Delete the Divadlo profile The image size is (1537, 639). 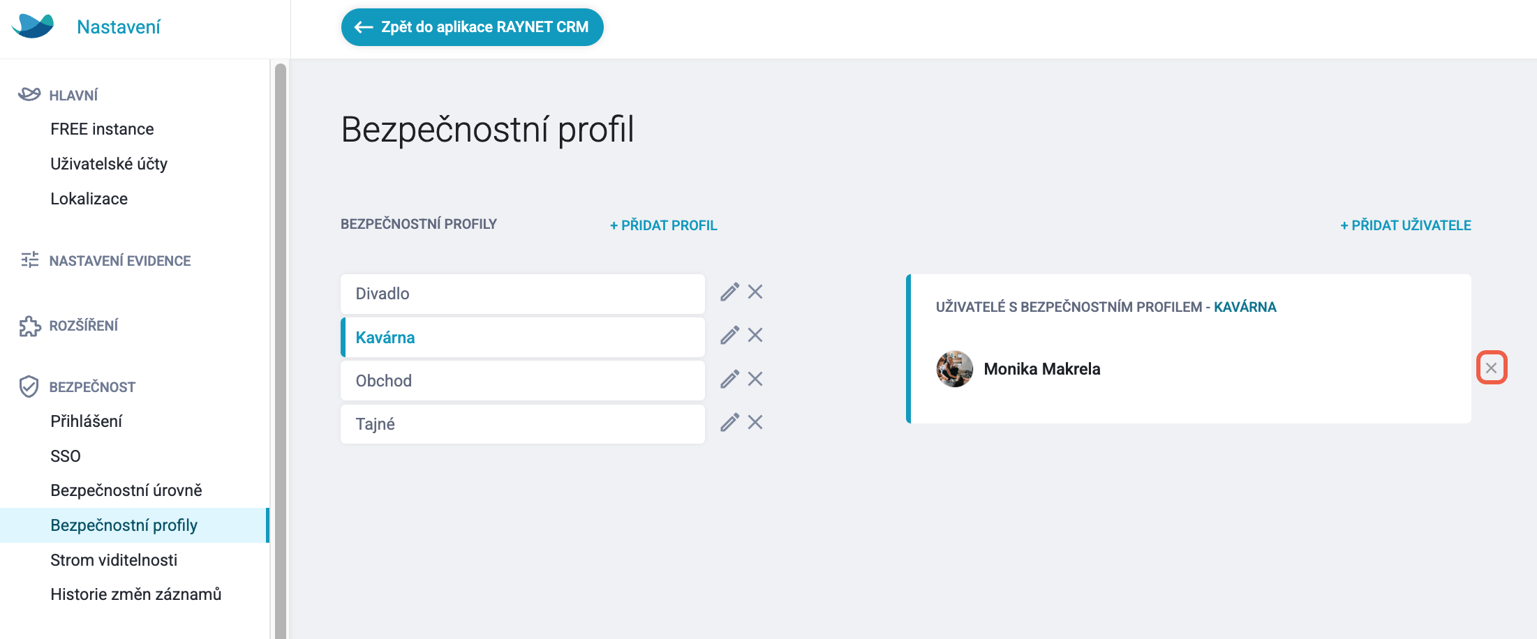pos(755,292)
